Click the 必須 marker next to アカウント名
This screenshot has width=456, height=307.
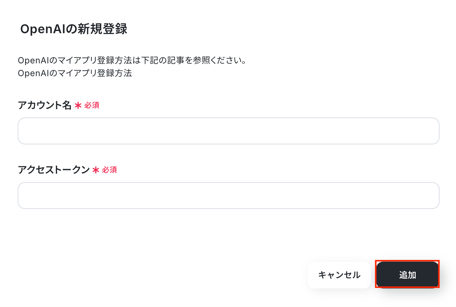92,105
